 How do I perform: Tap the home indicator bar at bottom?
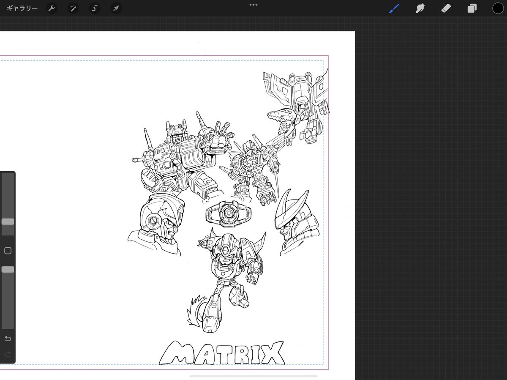coord(253,376)
